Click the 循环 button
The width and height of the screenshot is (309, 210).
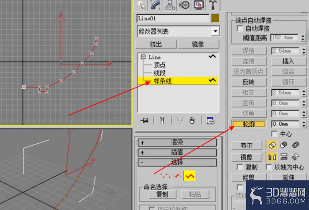(x=288, y=82)
